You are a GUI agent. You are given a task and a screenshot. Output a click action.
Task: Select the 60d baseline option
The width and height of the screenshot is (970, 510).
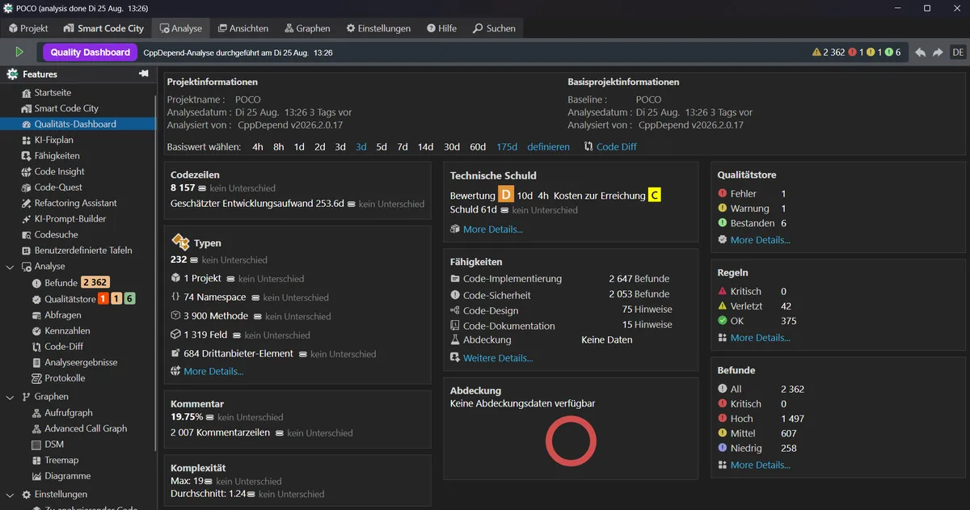(x=478, y=147)
